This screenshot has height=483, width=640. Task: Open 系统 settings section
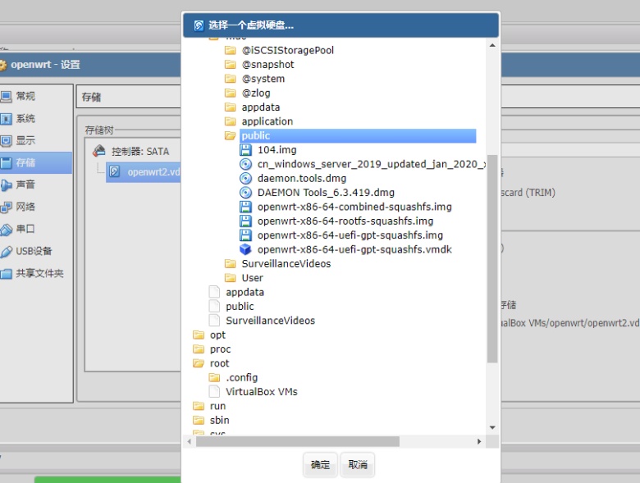click(36, 118)
